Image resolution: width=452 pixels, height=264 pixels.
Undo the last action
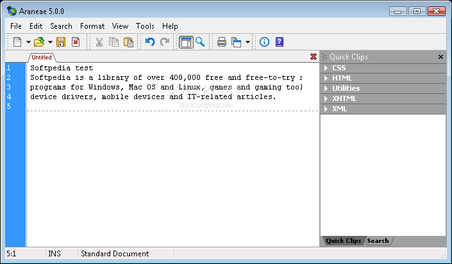point(149,42)
